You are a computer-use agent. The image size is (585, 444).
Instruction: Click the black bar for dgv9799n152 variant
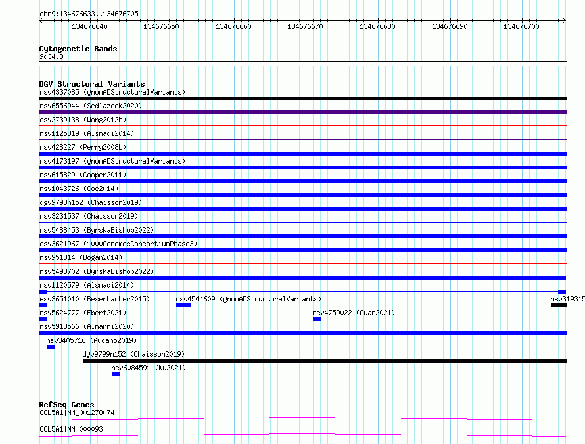(323, 361)
